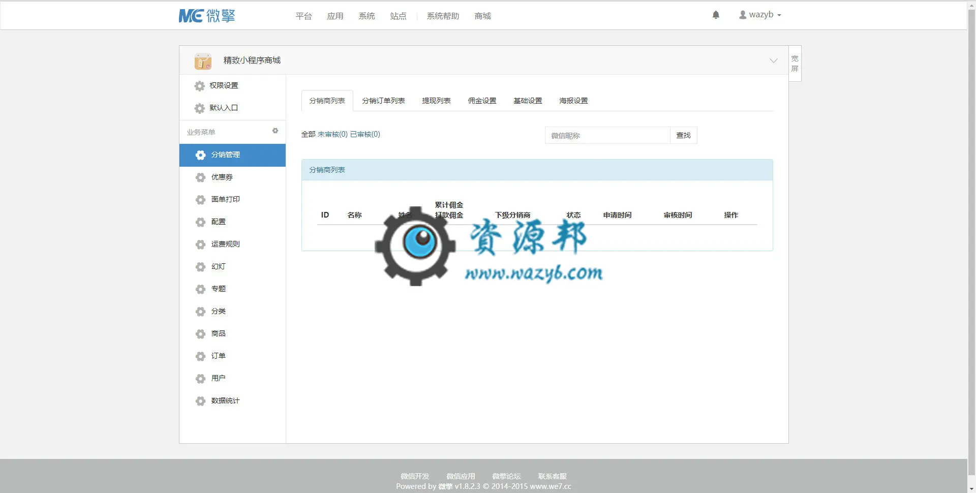Click the gear icon beside 权限设置
Viewport: 976px width, 493px height.
point(200,86)
